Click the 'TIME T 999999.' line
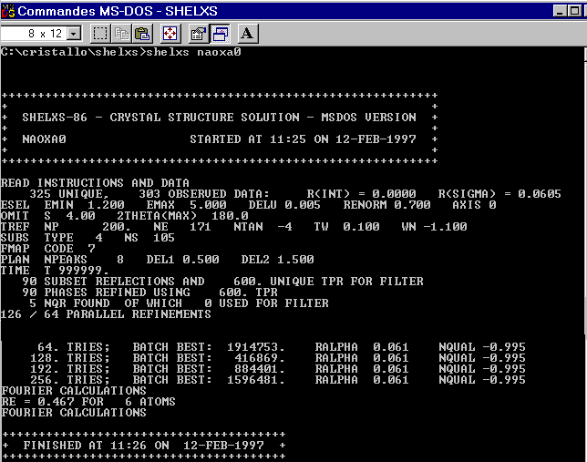 pyautogui.click(x=55, y=270)
